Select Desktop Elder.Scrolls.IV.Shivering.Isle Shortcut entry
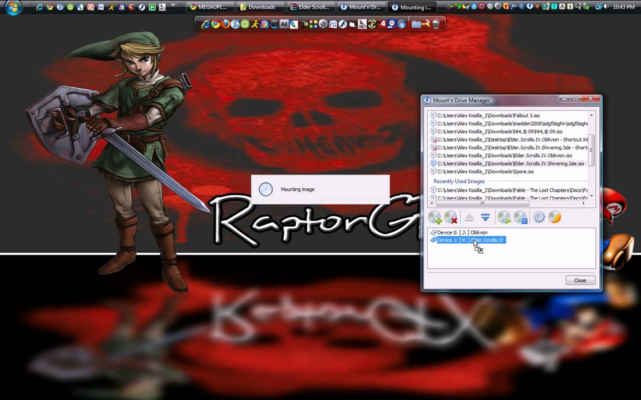641x400 pixels. pos(509,147)
